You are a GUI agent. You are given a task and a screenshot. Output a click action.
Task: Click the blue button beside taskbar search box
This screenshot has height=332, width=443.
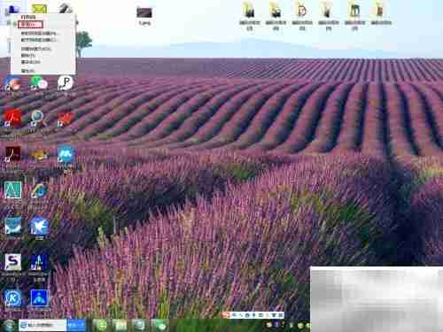[x=76, y=325]
